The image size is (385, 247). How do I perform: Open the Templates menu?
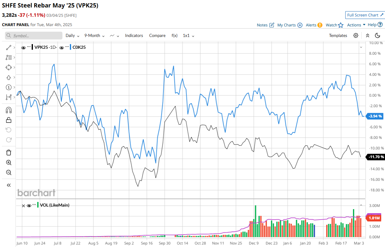coord(338,36)
